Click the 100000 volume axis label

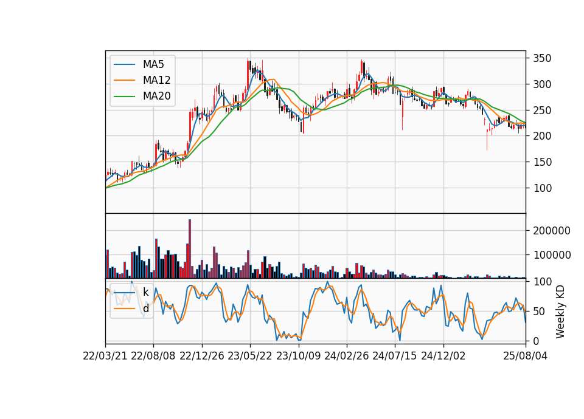tap(552, 255)
